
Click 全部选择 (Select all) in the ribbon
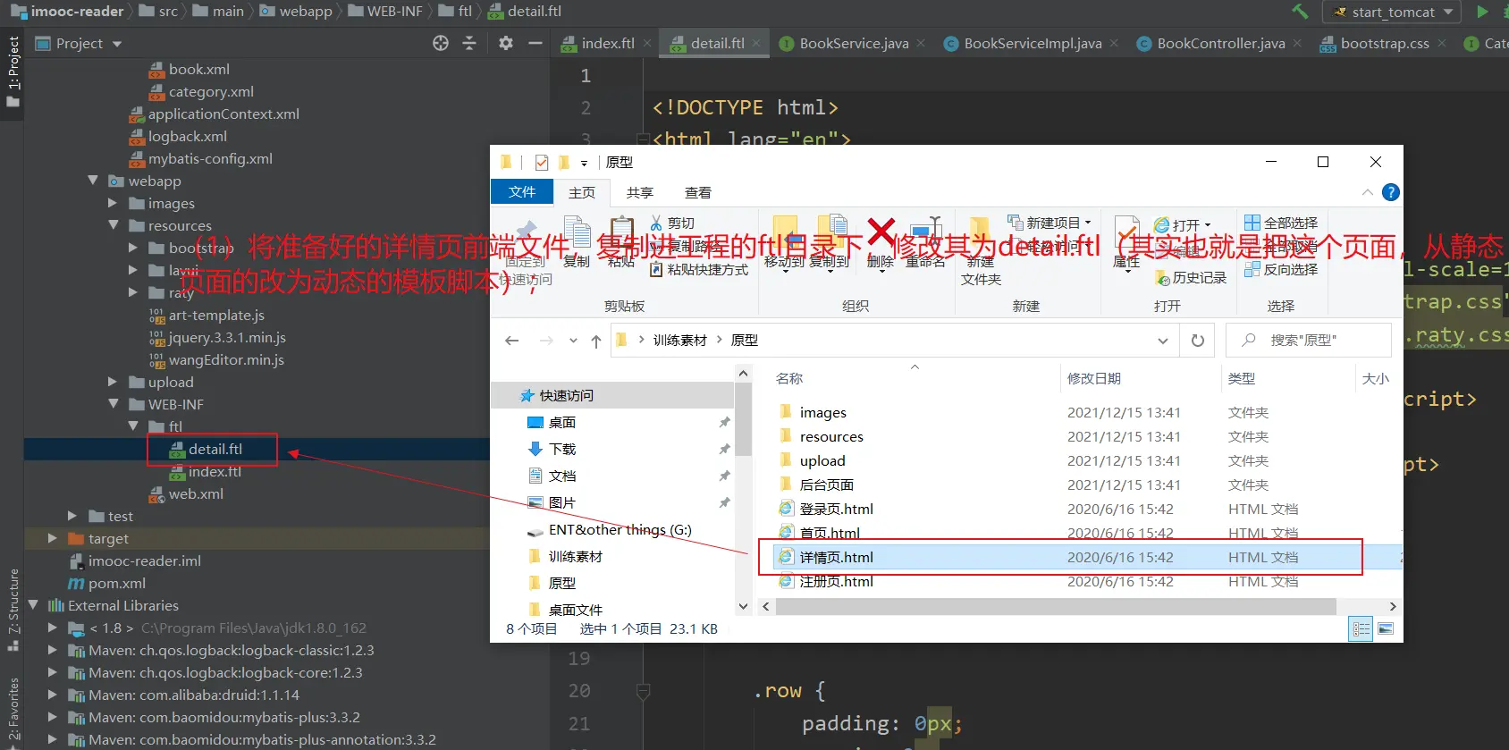1281,223
